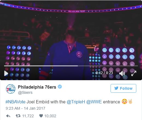The width and height of the screenshot is (142, 120).
Task: Open the #NBAVote hashtag
Action: click(x=15, y=102)
